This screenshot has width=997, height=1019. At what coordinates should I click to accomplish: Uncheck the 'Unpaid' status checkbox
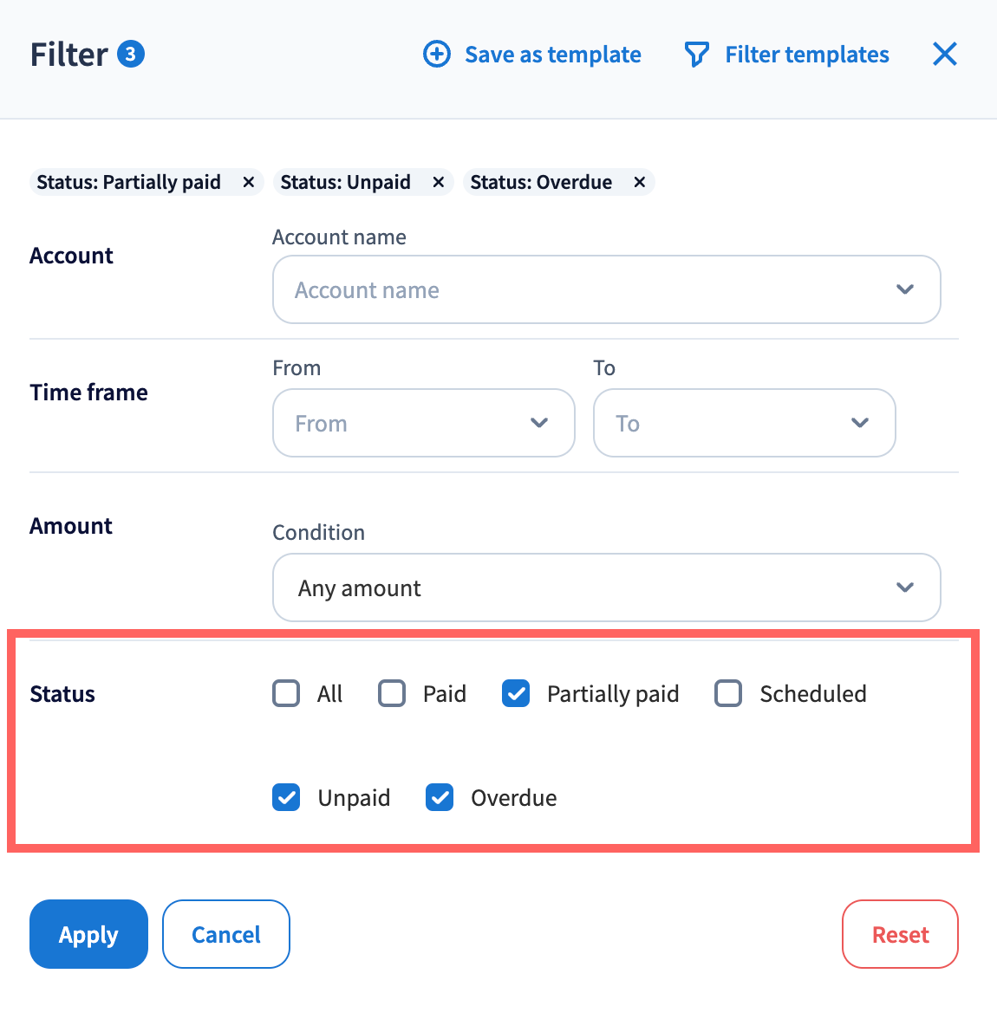[286, 797]
